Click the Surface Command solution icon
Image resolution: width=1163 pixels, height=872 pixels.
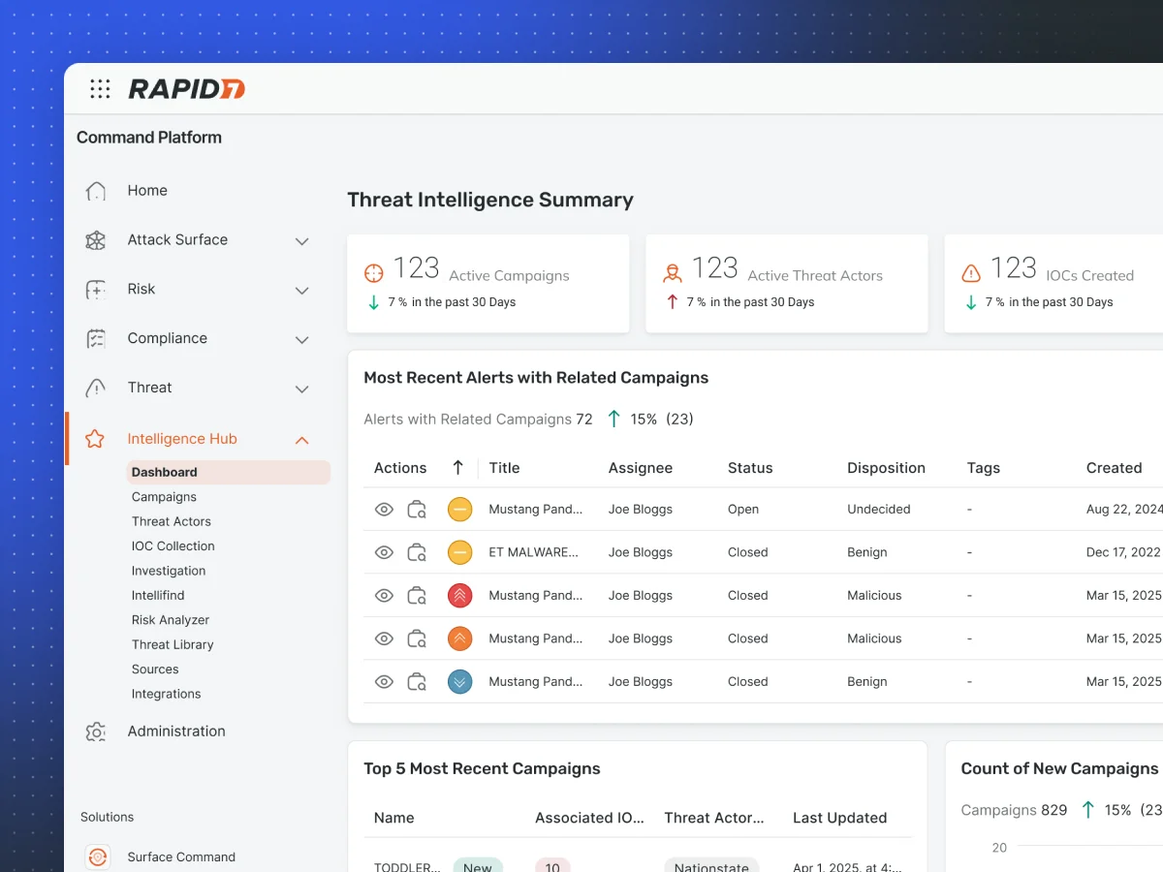(97, 856)
